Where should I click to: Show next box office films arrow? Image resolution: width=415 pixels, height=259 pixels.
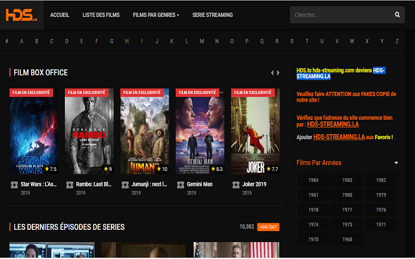coord(278,73)
